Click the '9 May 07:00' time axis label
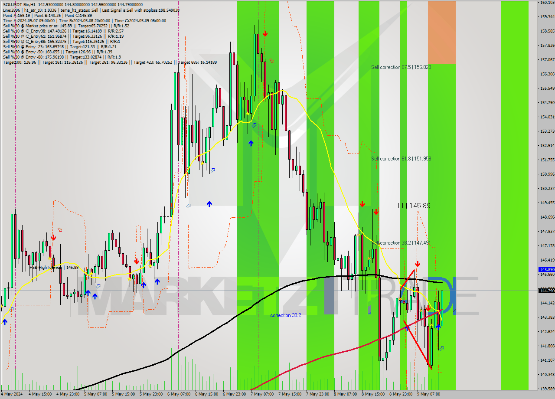Image resolution: width=555 pixels, height=399 pixels. pos(428,394)
